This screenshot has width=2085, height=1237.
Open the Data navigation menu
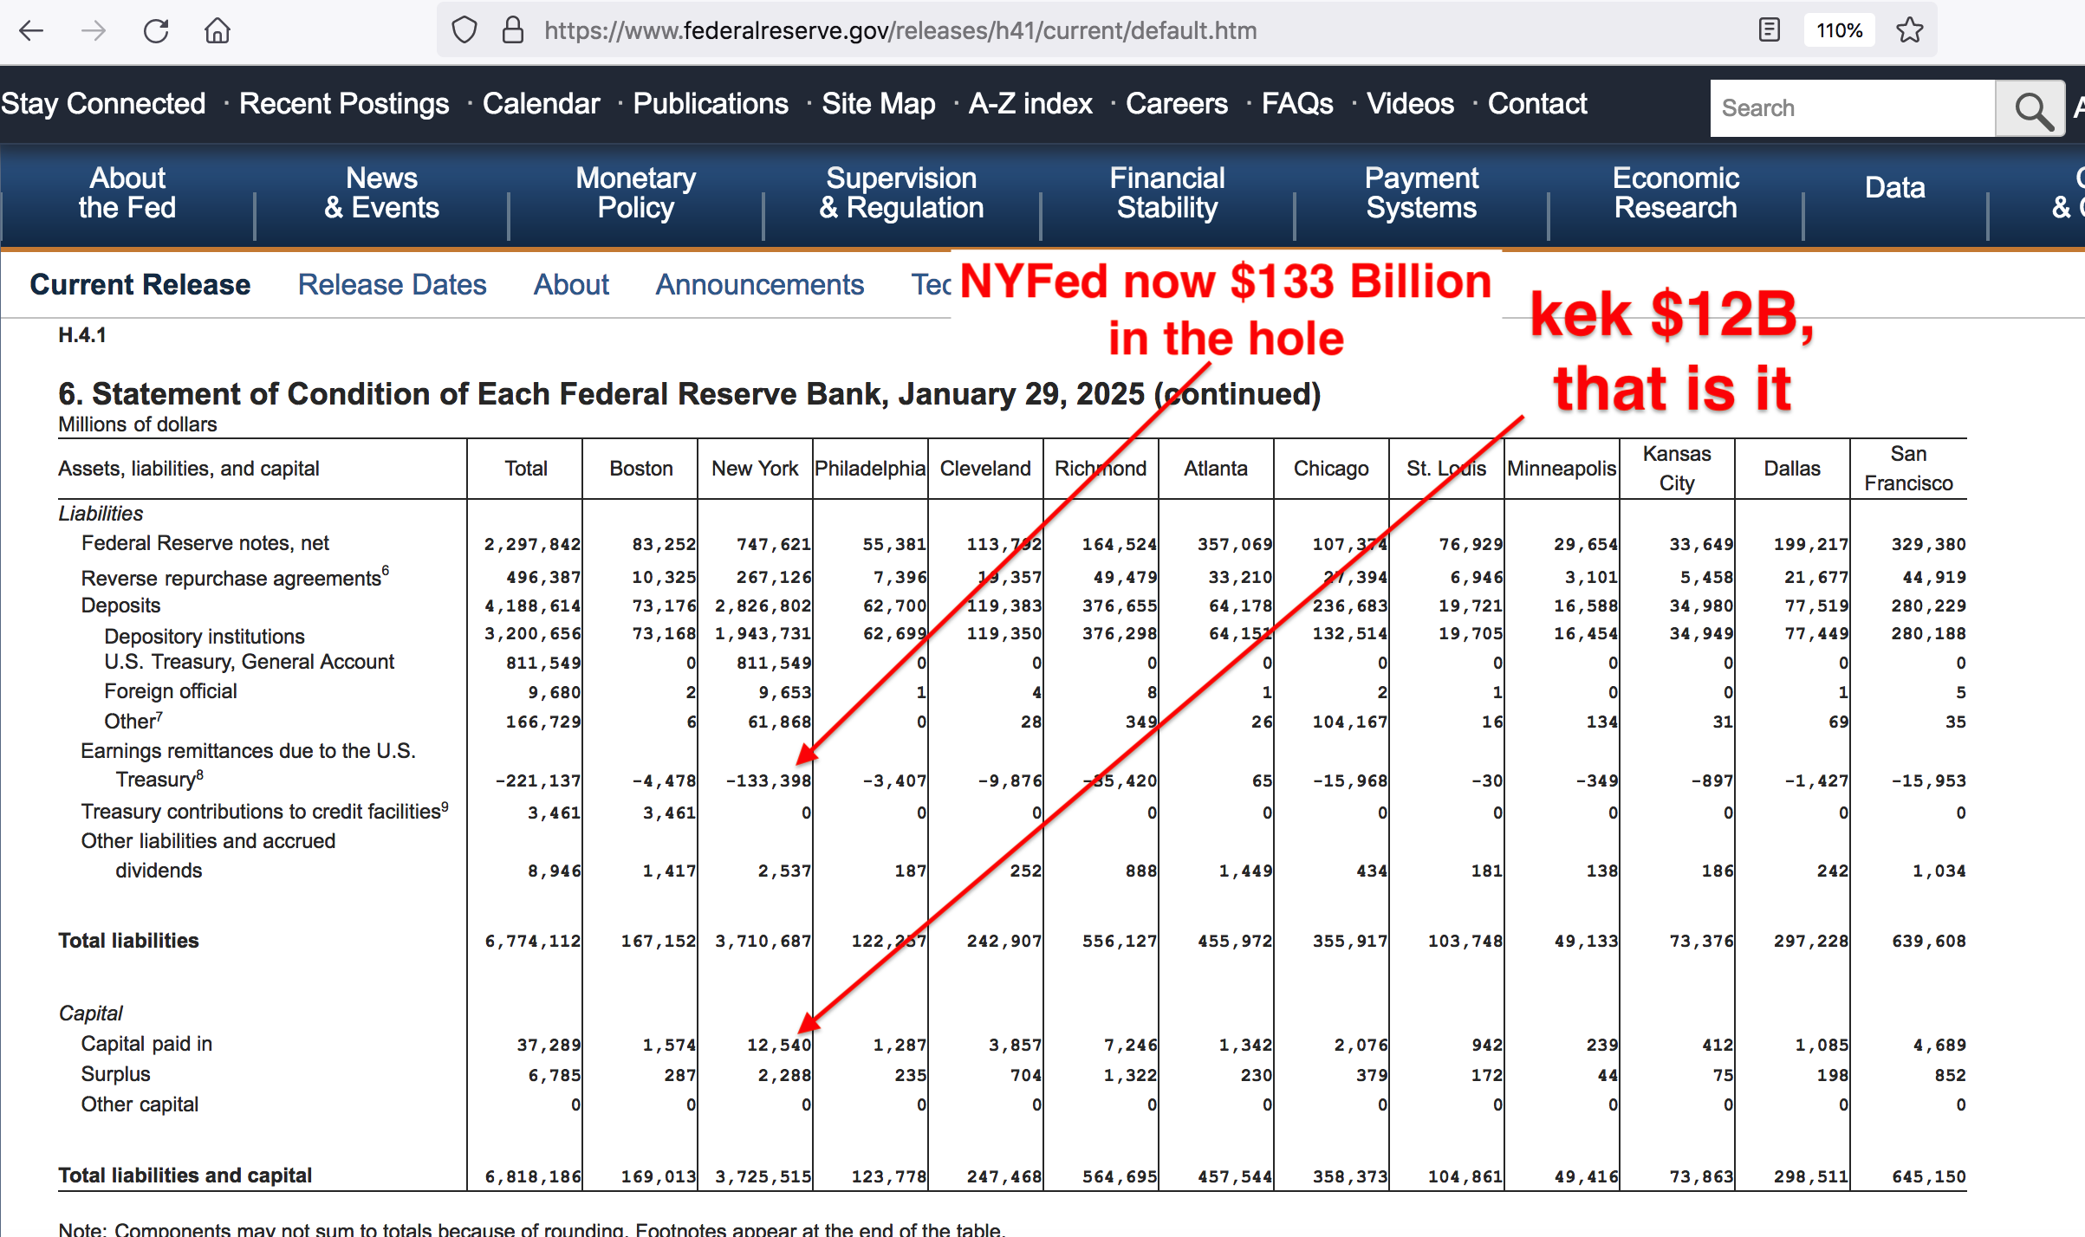[x=1894, y=188]
